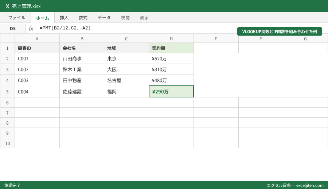Select row 8 header
Image resolution: width=328 pixels, height=189 pixels.
(7, 123)
